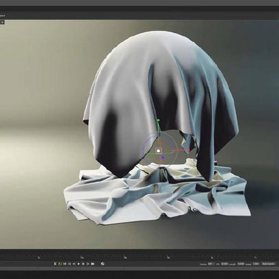Click the FPS value field

tap(224, 264)
